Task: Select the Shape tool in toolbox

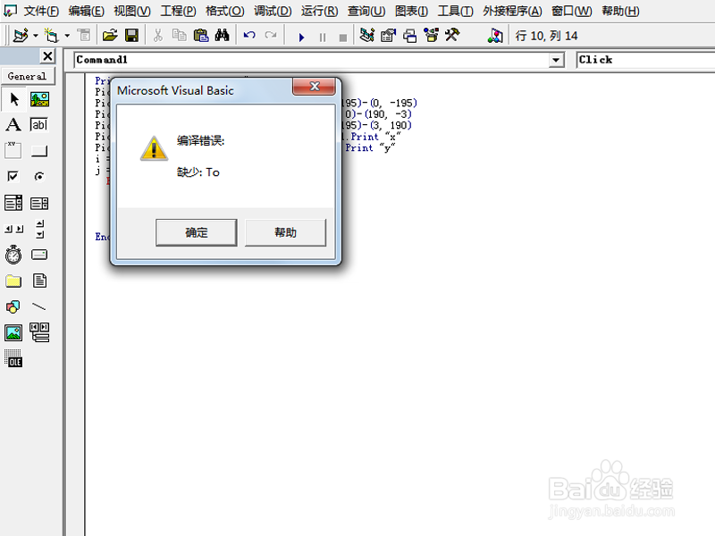Action: click(13, 306)
